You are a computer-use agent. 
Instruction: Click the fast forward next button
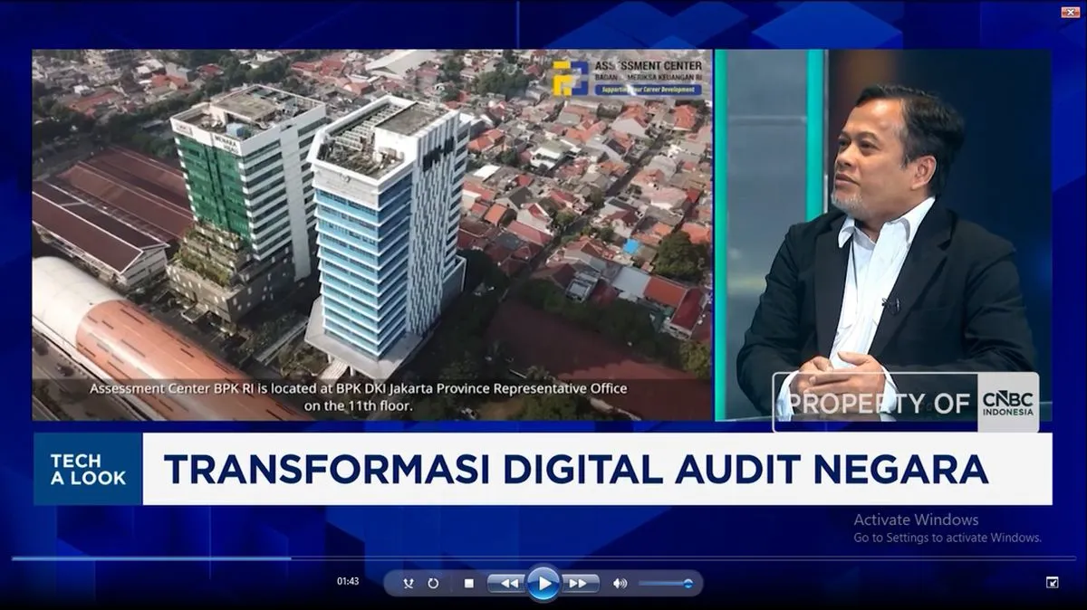tap(580, 584)
